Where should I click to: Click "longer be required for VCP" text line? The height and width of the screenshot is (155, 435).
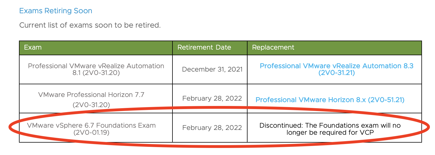(330, 132)
